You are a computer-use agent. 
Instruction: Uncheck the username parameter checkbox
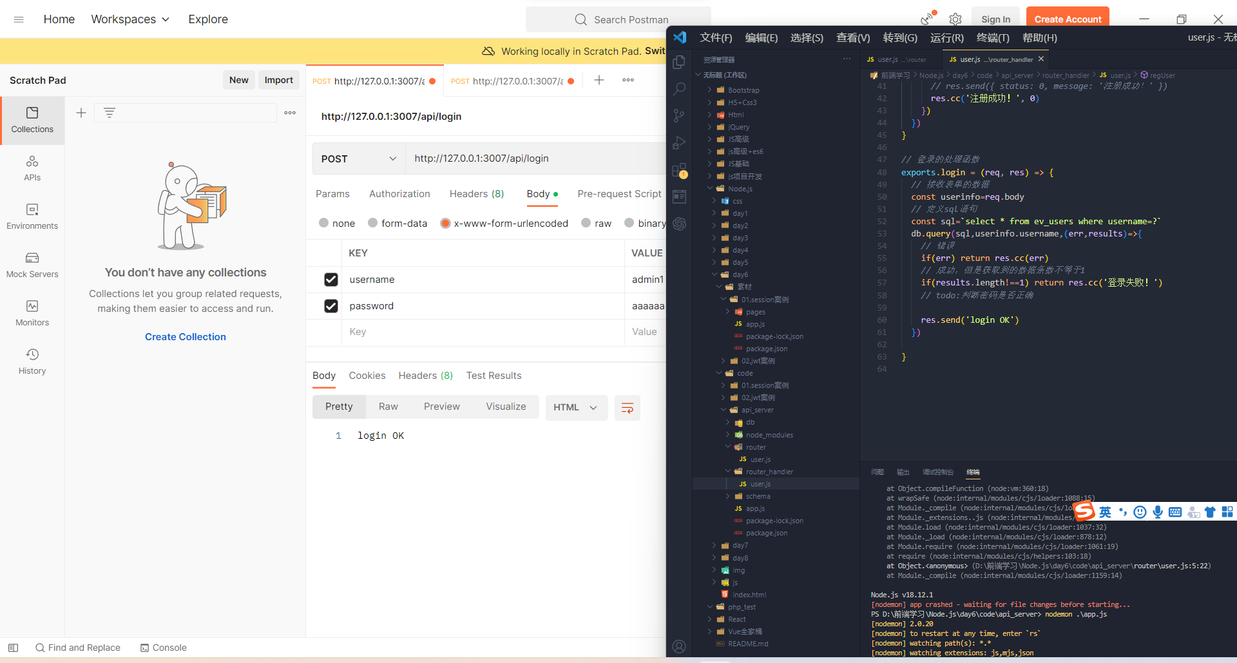(331, 280)
